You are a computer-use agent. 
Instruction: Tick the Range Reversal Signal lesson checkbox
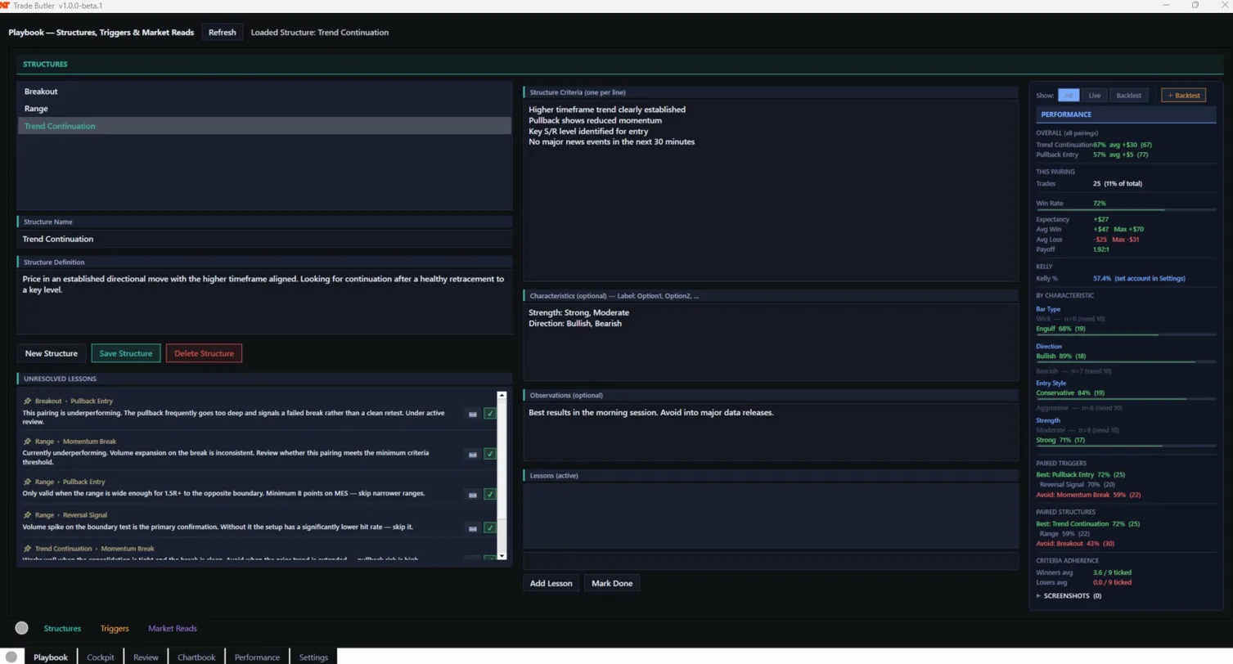pyautogui.click(x=489, y=527)
